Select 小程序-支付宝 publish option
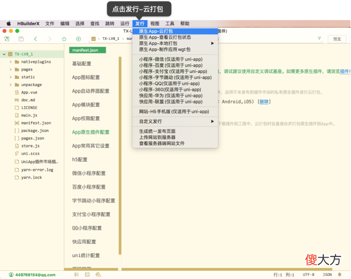 [175, 71]
